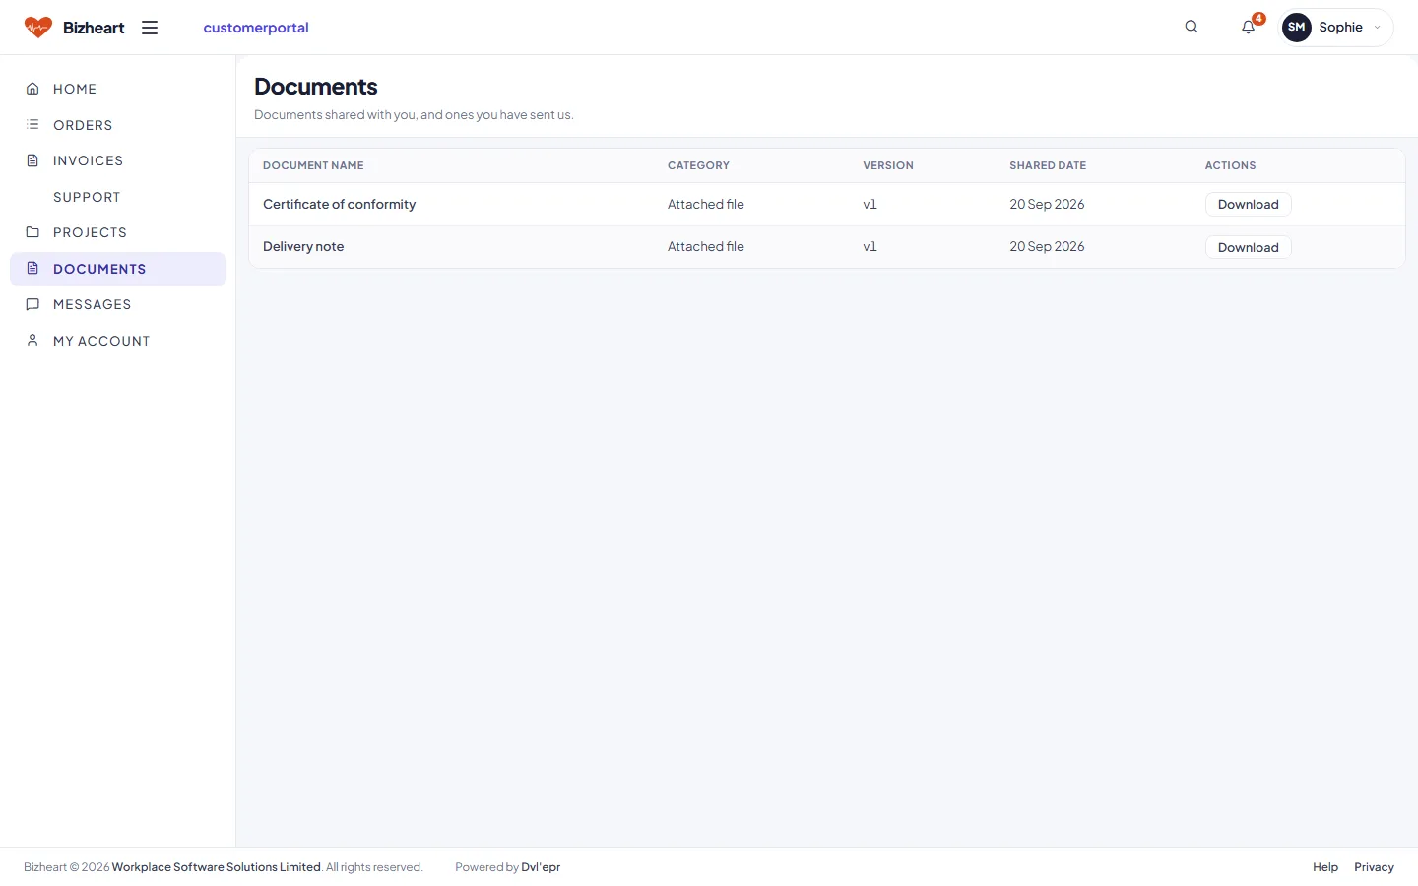Viewport: 1418px width, 886px height.
Task: Click the My Account person icon
Action: click(32, 341)
